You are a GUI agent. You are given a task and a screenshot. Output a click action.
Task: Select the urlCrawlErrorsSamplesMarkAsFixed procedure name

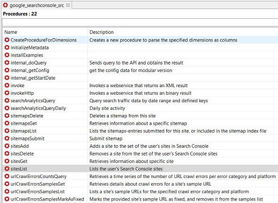[47, 199]
